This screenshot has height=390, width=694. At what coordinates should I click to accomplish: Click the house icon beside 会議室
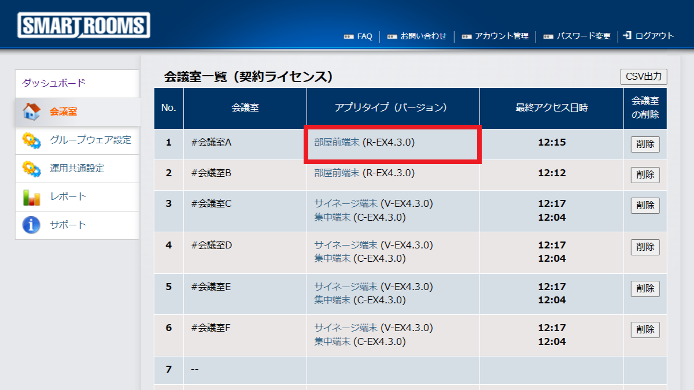click(31, 112)
